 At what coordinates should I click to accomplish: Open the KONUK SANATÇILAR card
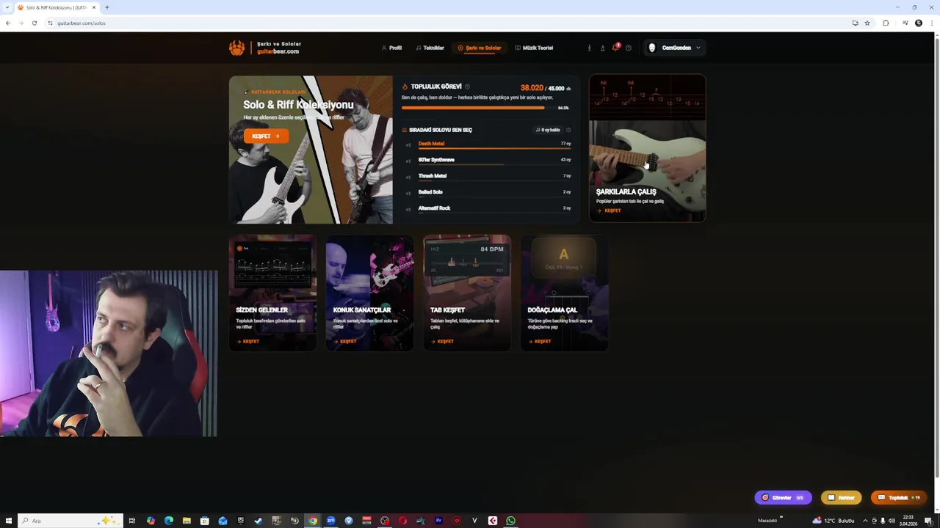click(x=369, y=293)
